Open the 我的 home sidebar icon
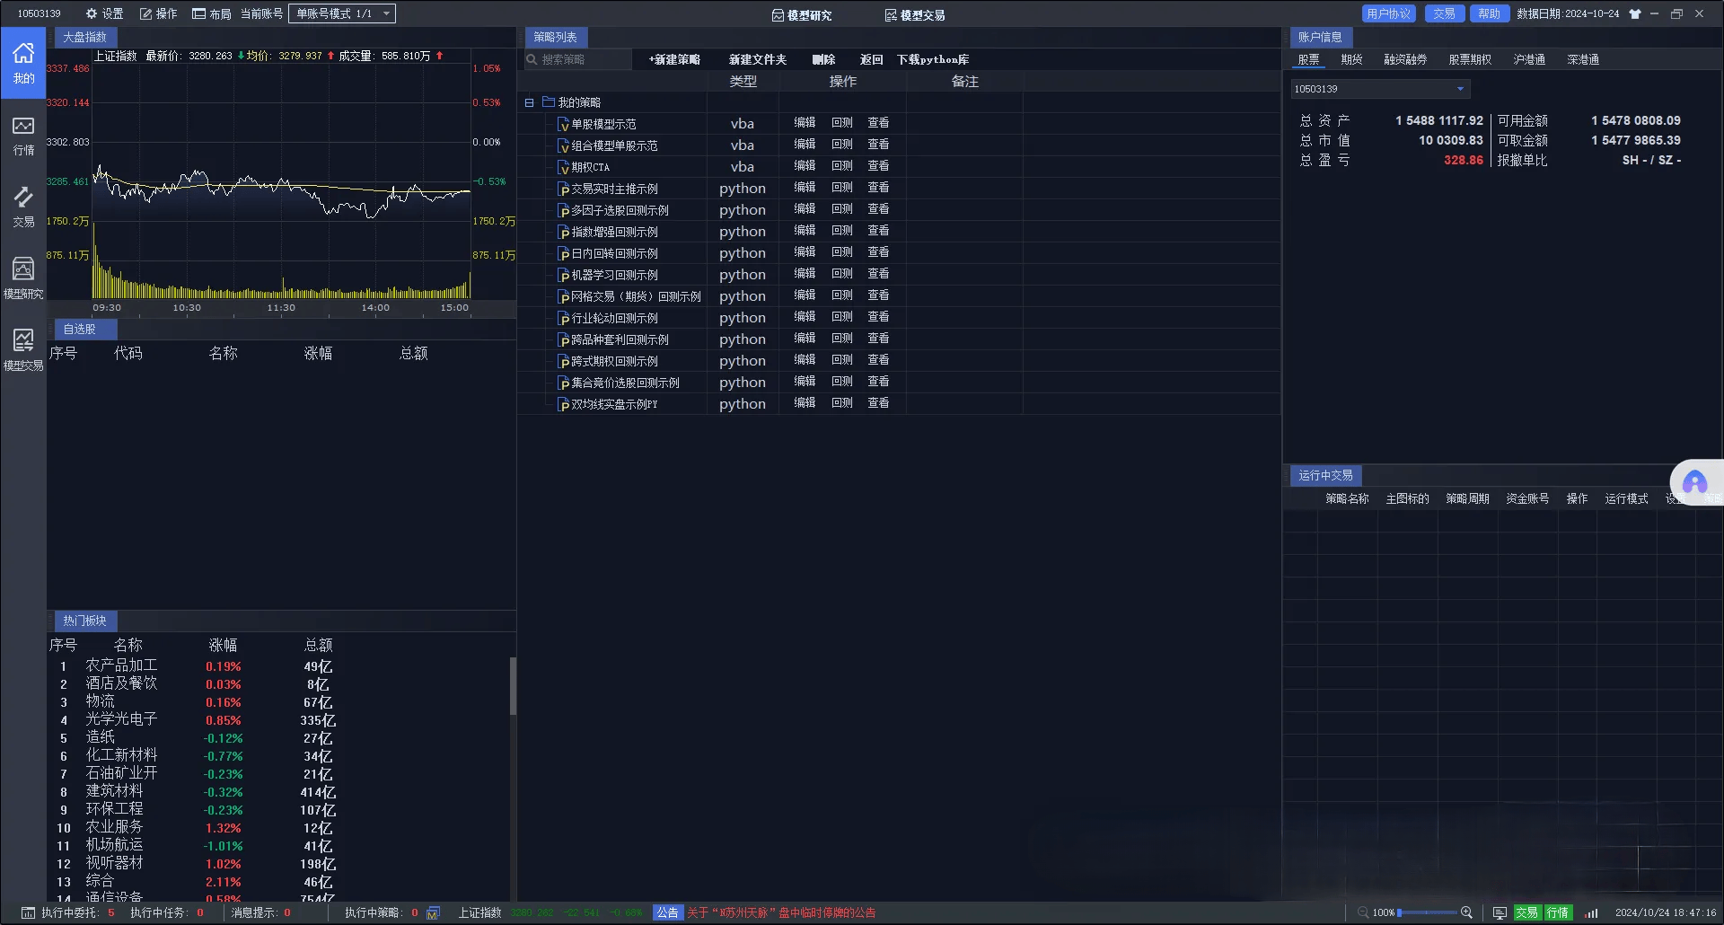 tap(23, 63)
